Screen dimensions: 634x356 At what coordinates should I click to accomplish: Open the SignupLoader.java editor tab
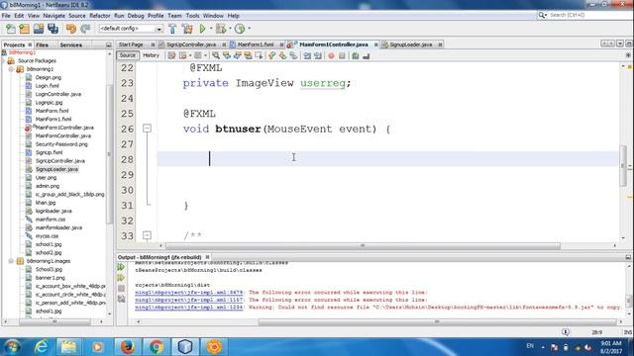pyautogui.click(x=411, y=44)
